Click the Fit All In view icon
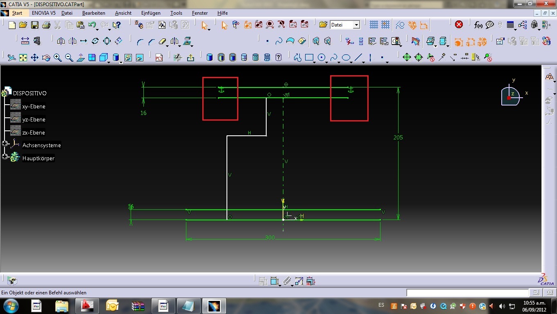The height and width of the screenshot is (314, 557). click(23, 58)
